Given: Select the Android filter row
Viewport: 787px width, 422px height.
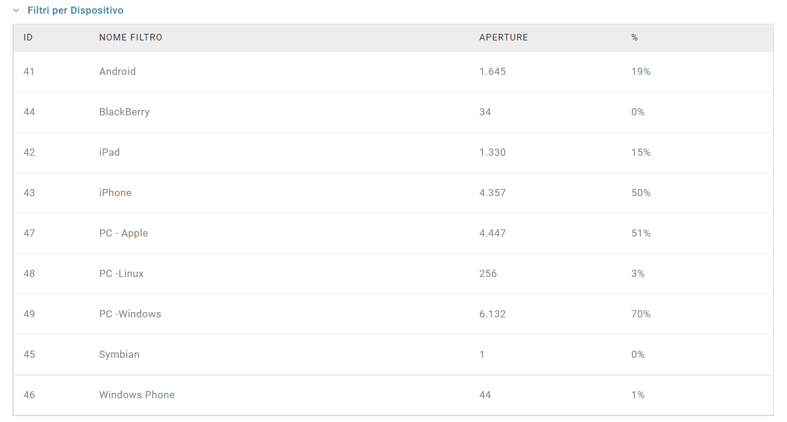Looking at the screenshot, I should pos(117,71).
